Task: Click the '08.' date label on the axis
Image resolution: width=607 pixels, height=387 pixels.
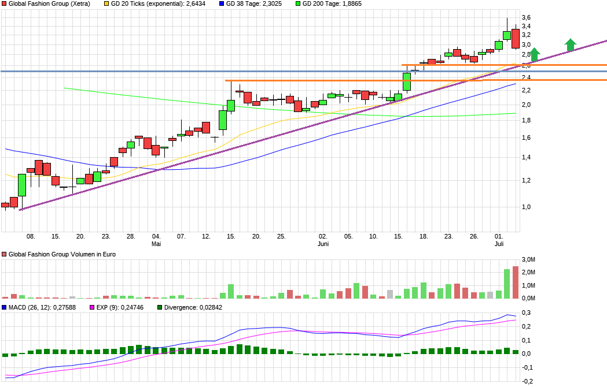Action: [x=31, y=236]
